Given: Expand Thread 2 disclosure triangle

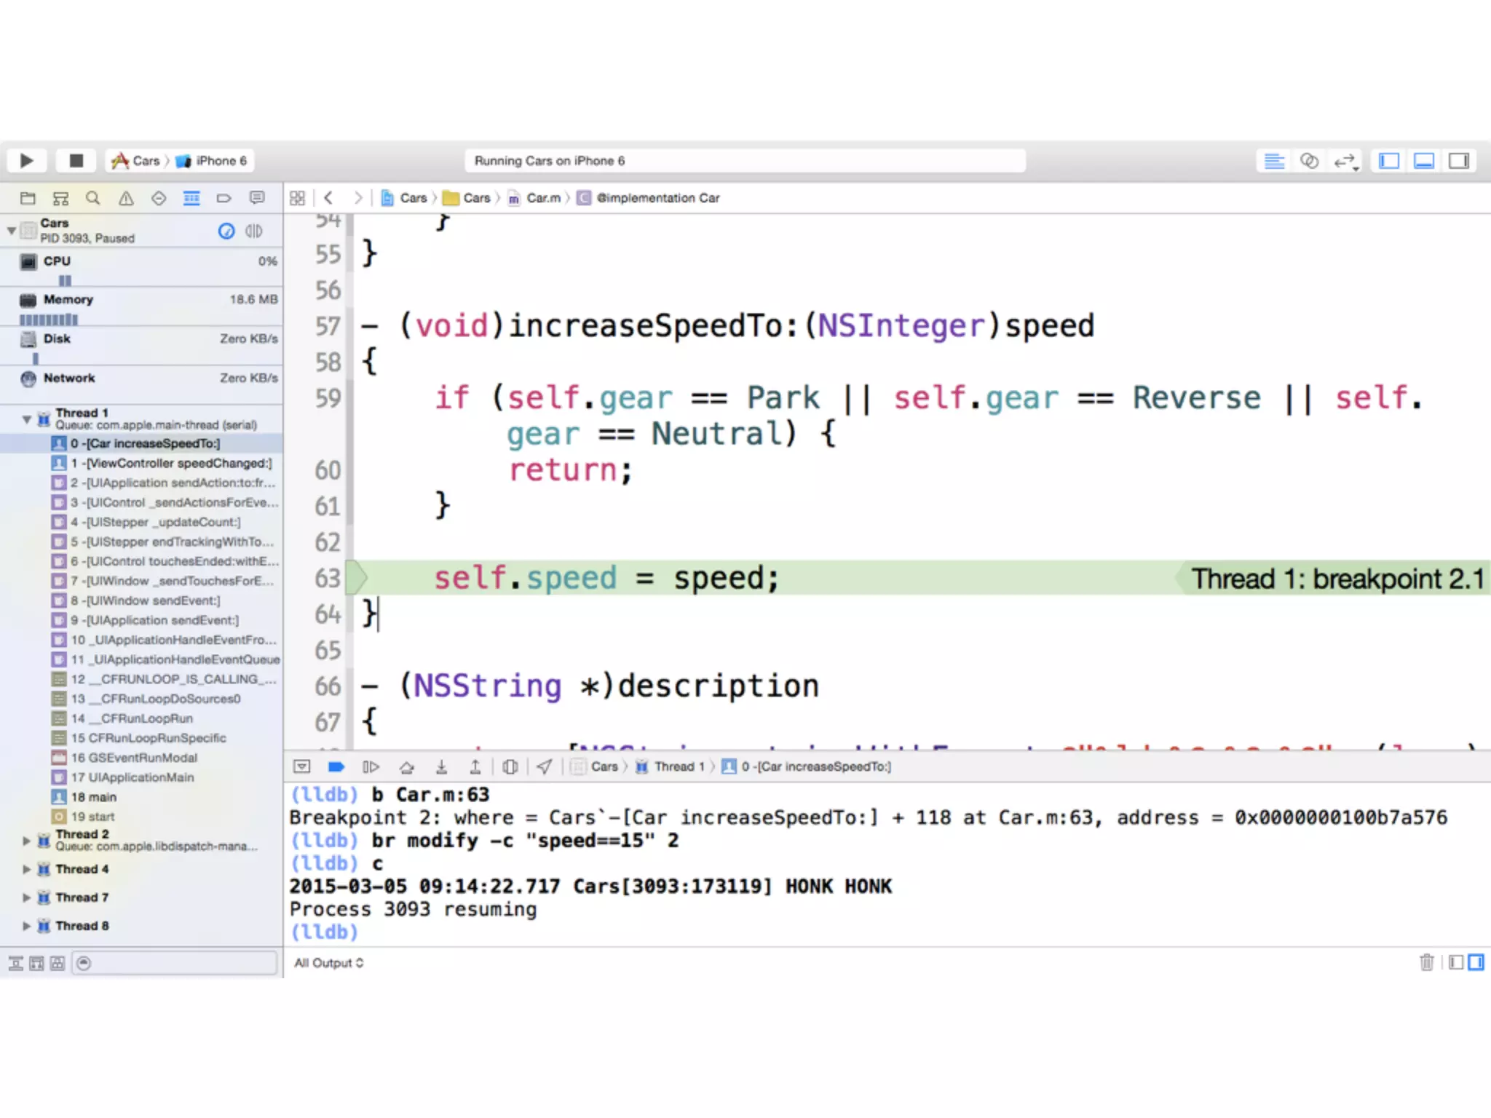Looking at the screenshot, I should 27,841.
